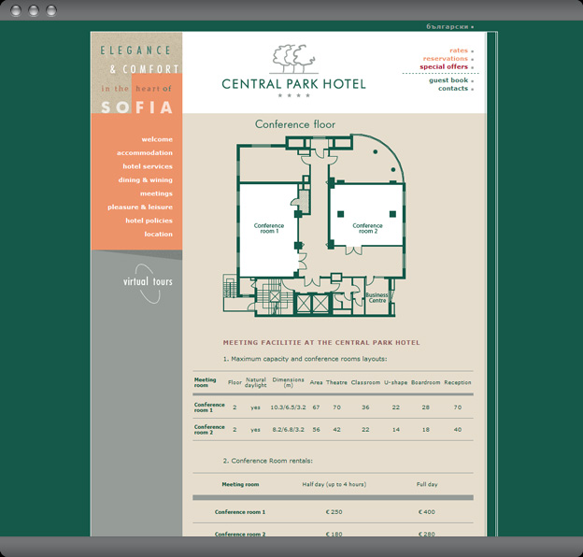Click Theatre column header

point(336,382)
